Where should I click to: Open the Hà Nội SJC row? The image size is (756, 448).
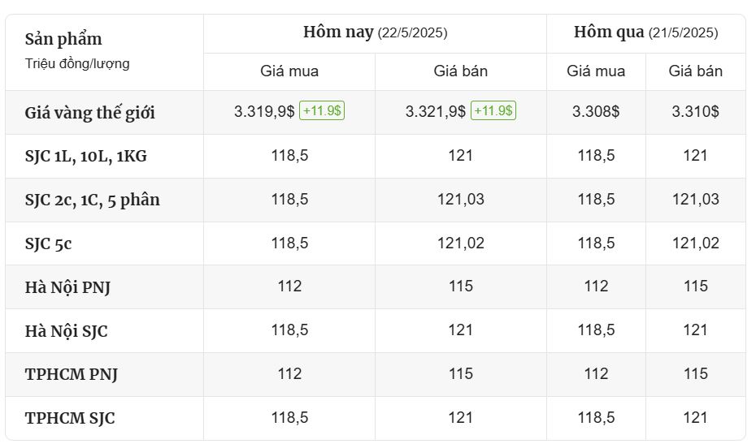(x=376, y=330)
